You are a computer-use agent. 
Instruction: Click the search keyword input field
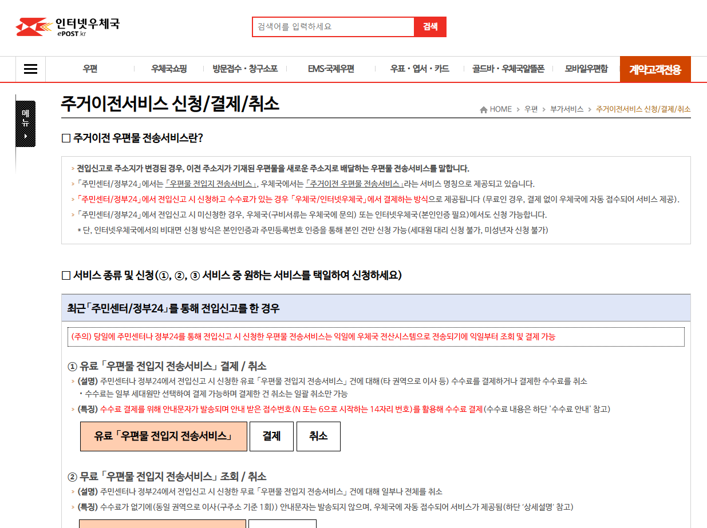pyautogui.click(x=332, y=26)
